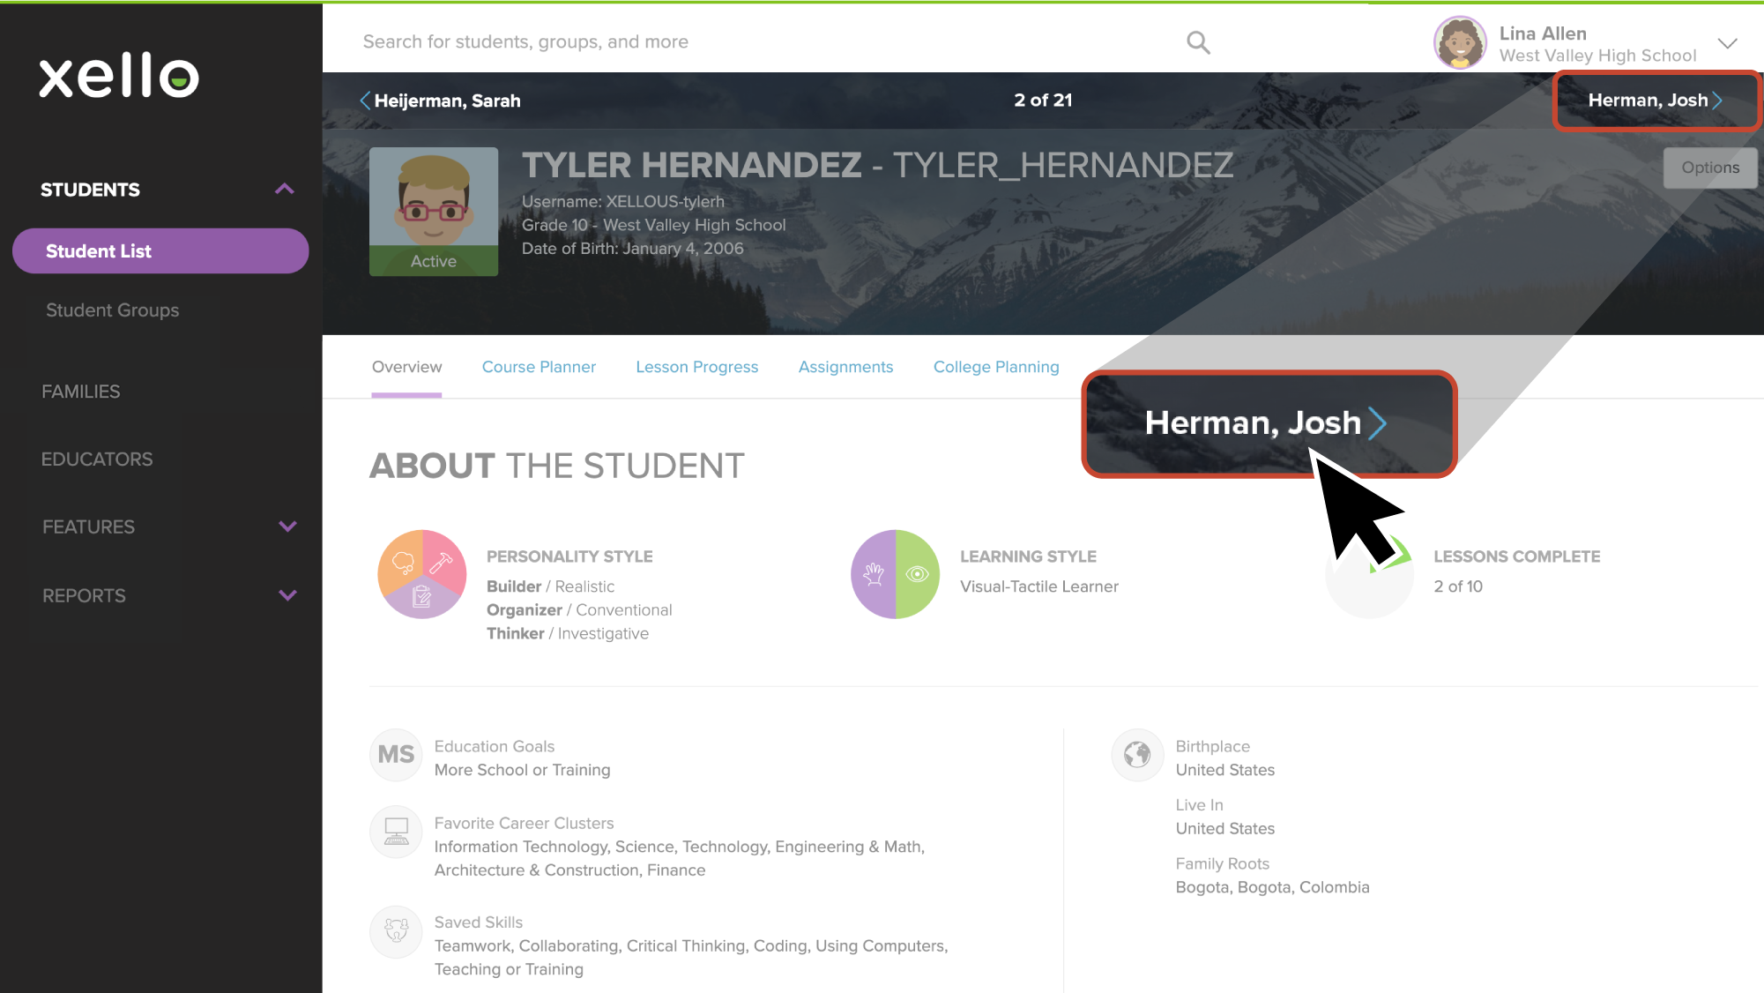
Task: Click the 'Date of Birth: January 4, 2006' text
Action: [632, 249]
